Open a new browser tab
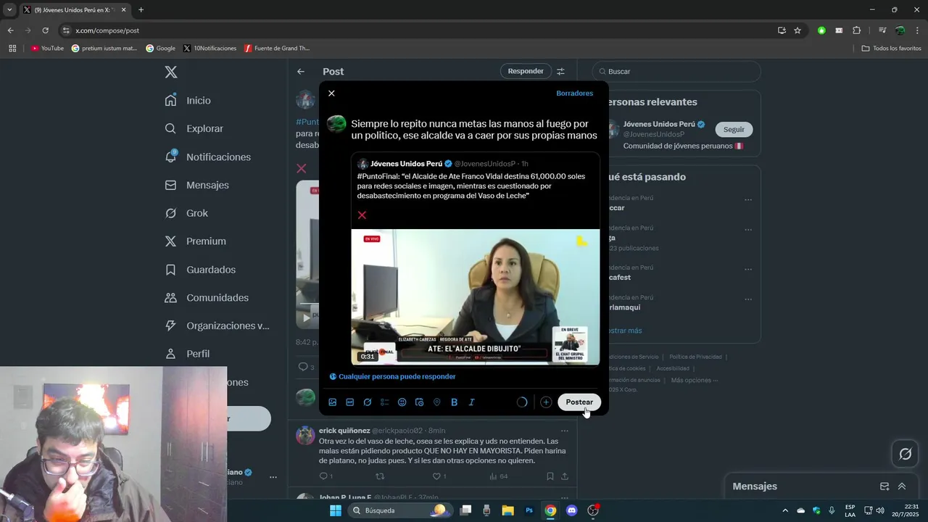The image size is (928, 522). tap(141, 10)
